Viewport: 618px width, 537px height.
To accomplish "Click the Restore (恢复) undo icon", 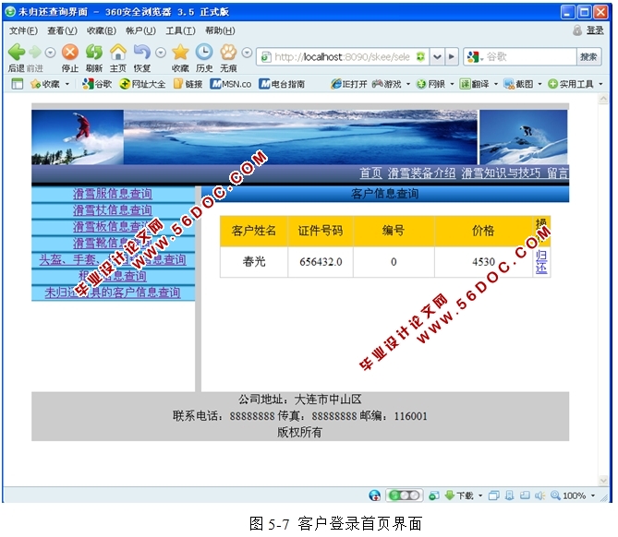I will pyautogui.click(x=142, y=52).
